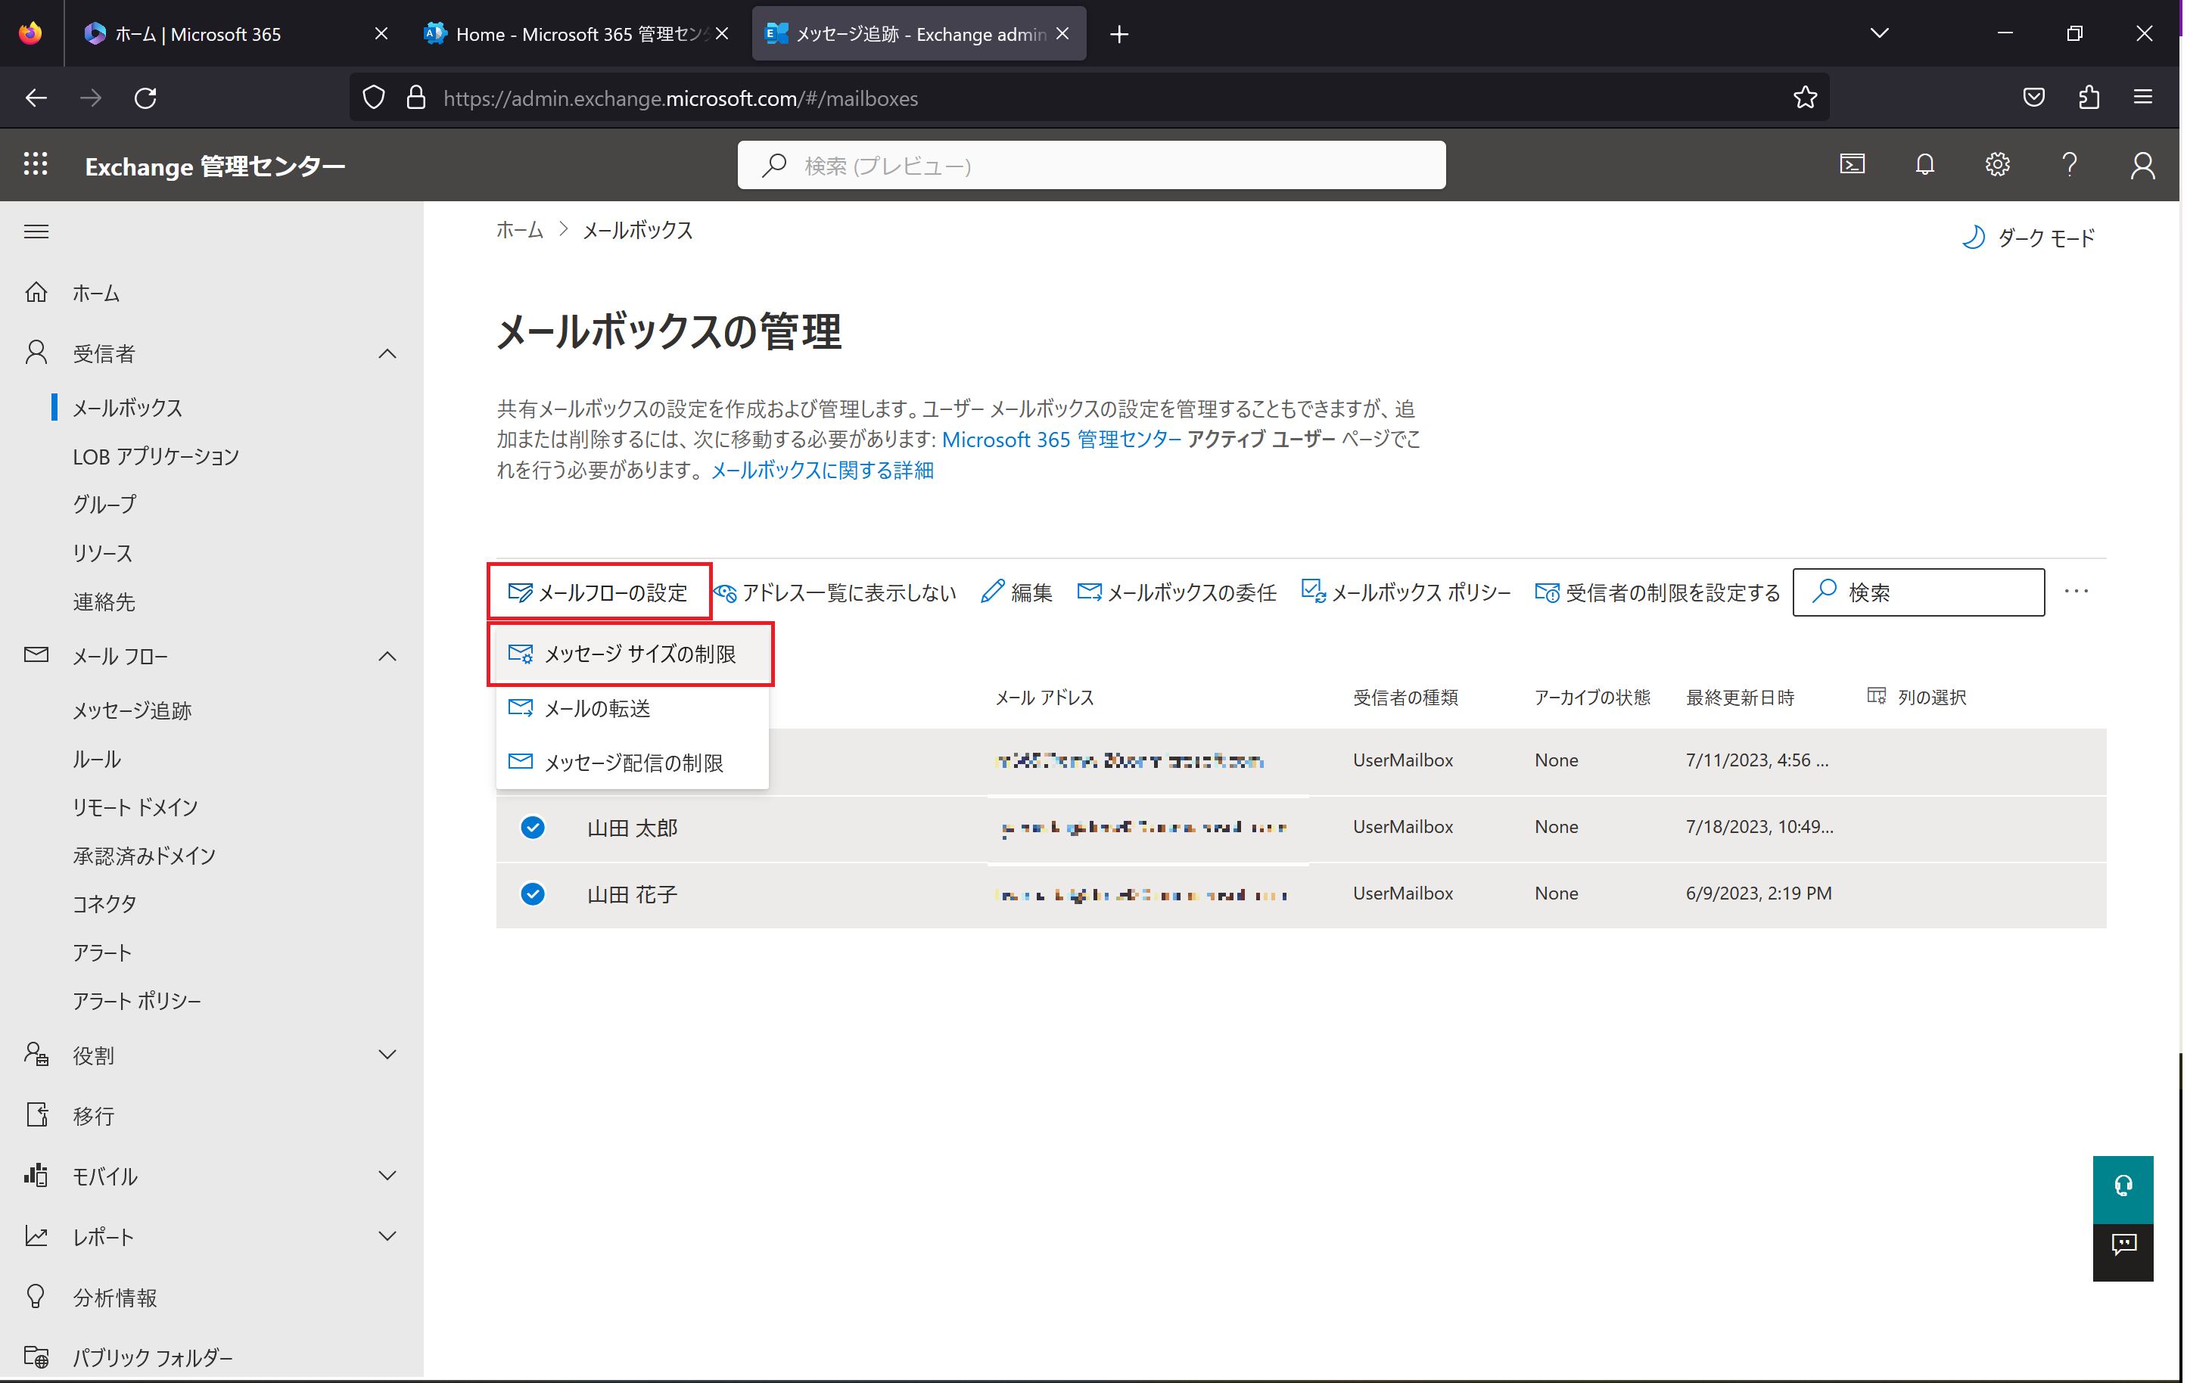Open リモート ドメイン in sidebar
This screenshot has width=2187, height=1383.
(135, 806)
